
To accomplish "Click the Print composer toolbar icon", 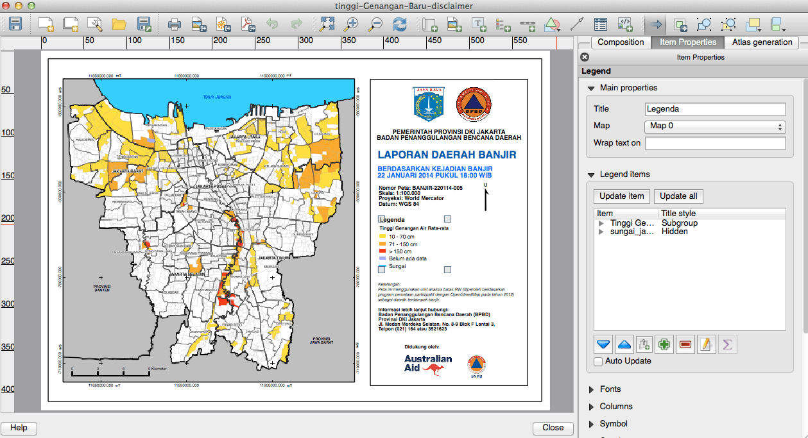I will click(x=174, y=25).
